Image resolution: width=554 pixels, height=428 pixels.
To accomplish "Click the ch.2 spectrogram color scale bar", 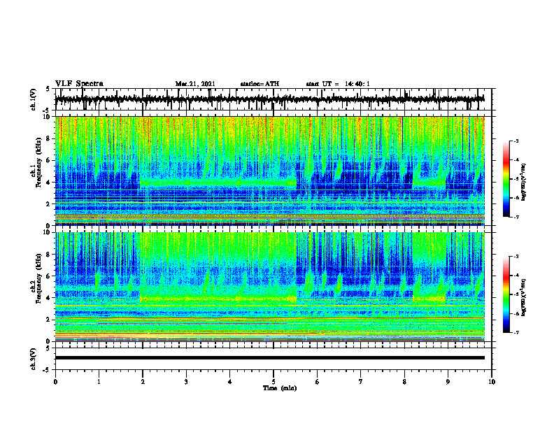I will point(506,294).
